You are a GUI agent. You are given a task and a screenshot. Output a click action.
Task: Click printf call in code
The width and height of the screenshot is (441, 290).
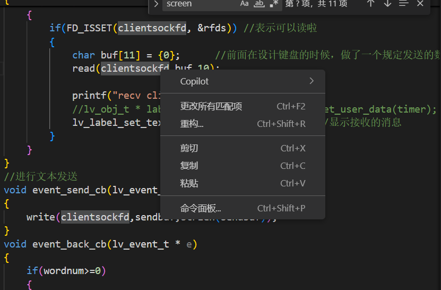pos(89,96)
